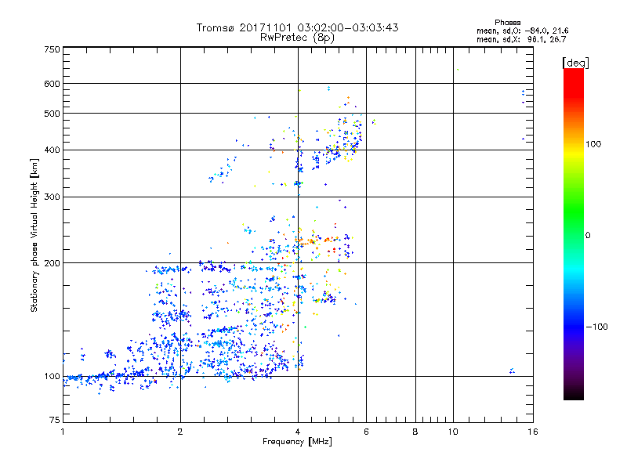Click x-axis tick label '10' on frequency axis
This screenshot has width=627, height=470.
[453, 432]
